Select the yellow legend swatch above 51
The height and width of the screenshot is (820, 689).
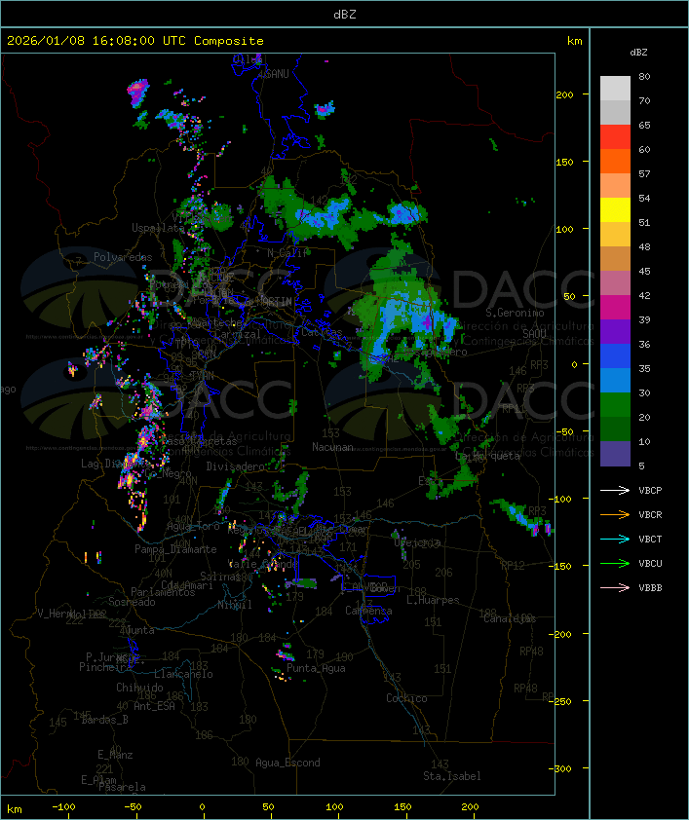[615, 210]
